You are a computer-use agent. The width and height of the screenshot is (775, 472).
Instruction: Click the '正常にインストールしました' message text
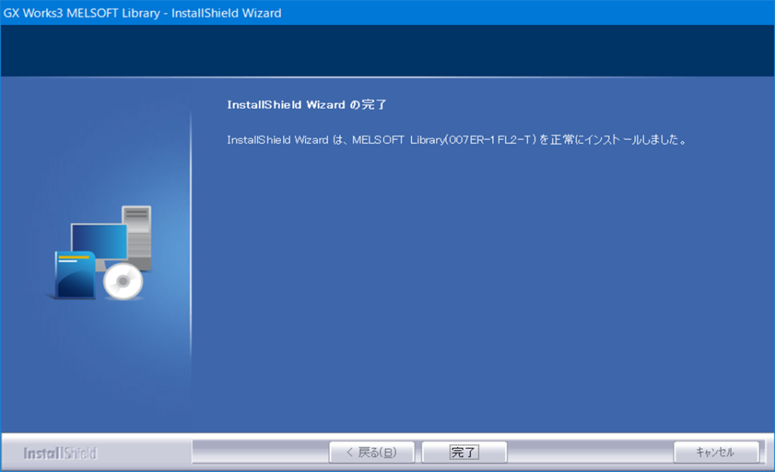613,140
